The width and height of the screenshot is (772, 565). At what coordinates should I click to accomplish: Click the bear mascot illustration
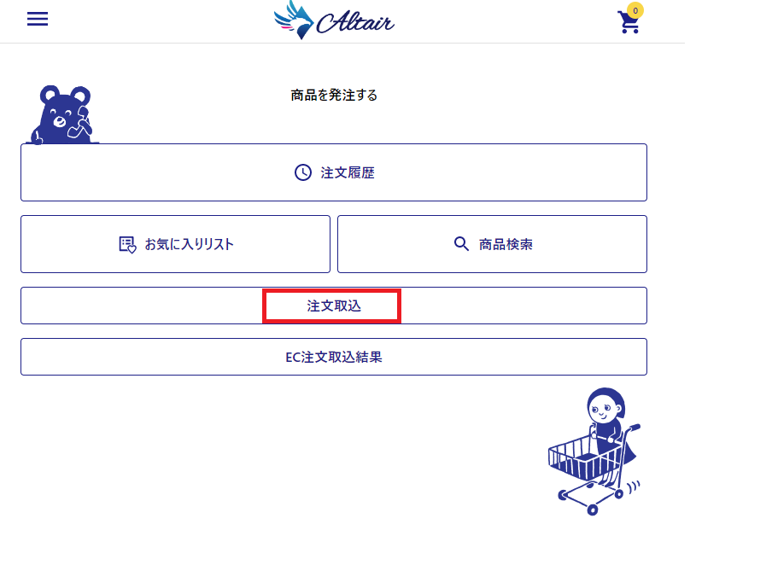pos(62,114)
